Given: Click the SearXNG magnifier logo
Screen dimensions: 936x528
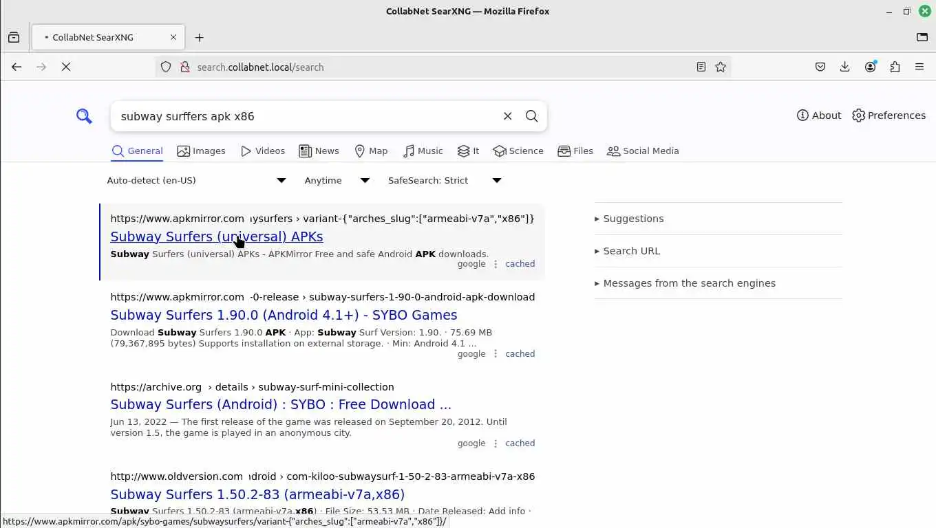Looking at the screenshot, I should (84, 116).
